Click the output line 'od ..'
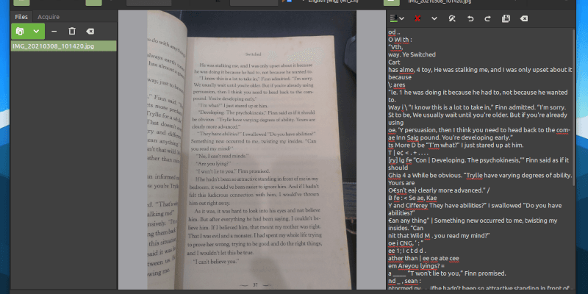This screenshot has width=588, height=294. (395, 32)
